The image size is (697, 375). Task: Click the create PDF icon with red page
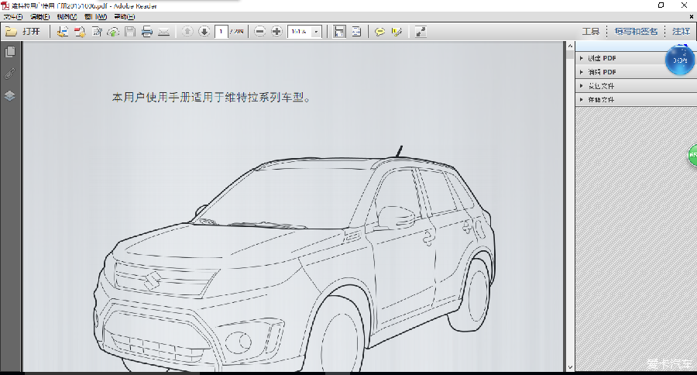(x=80, y=32)
